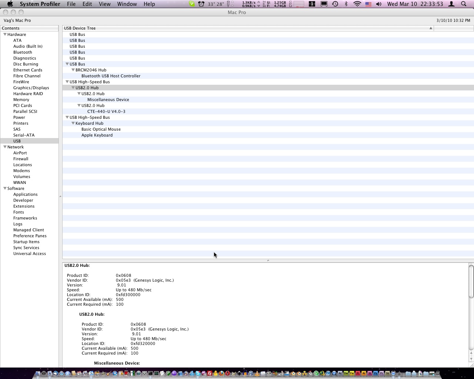Screen dimensions: 474x379
Task: Select Bluetooth USB Host Controller row
Action: 268,76
